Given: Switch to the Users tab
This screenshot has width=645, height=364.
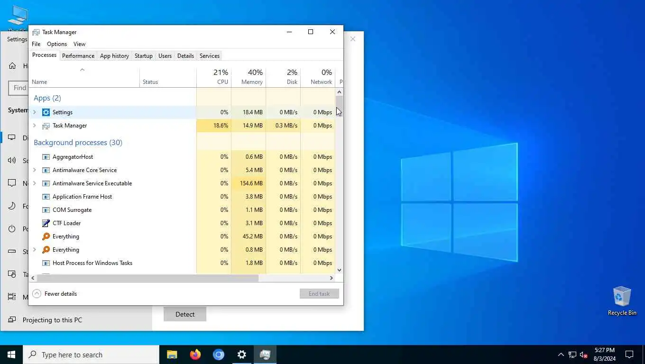Looking at the screenshot, I should [165, 56].
